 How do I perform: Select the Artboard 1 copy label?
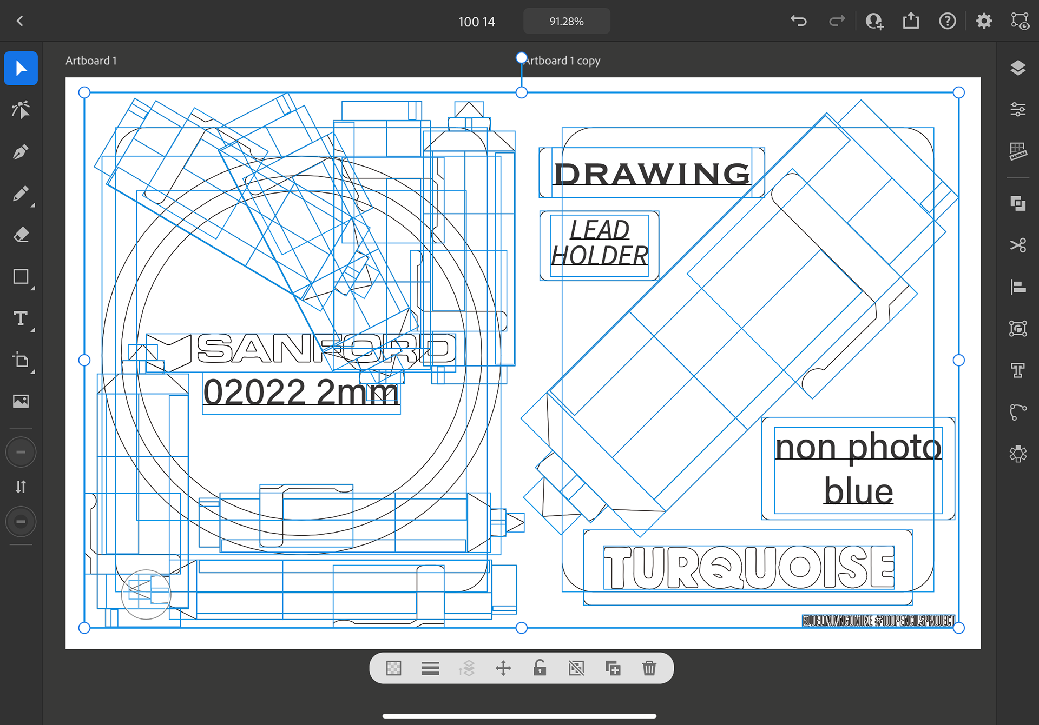[x=563, y=61]
